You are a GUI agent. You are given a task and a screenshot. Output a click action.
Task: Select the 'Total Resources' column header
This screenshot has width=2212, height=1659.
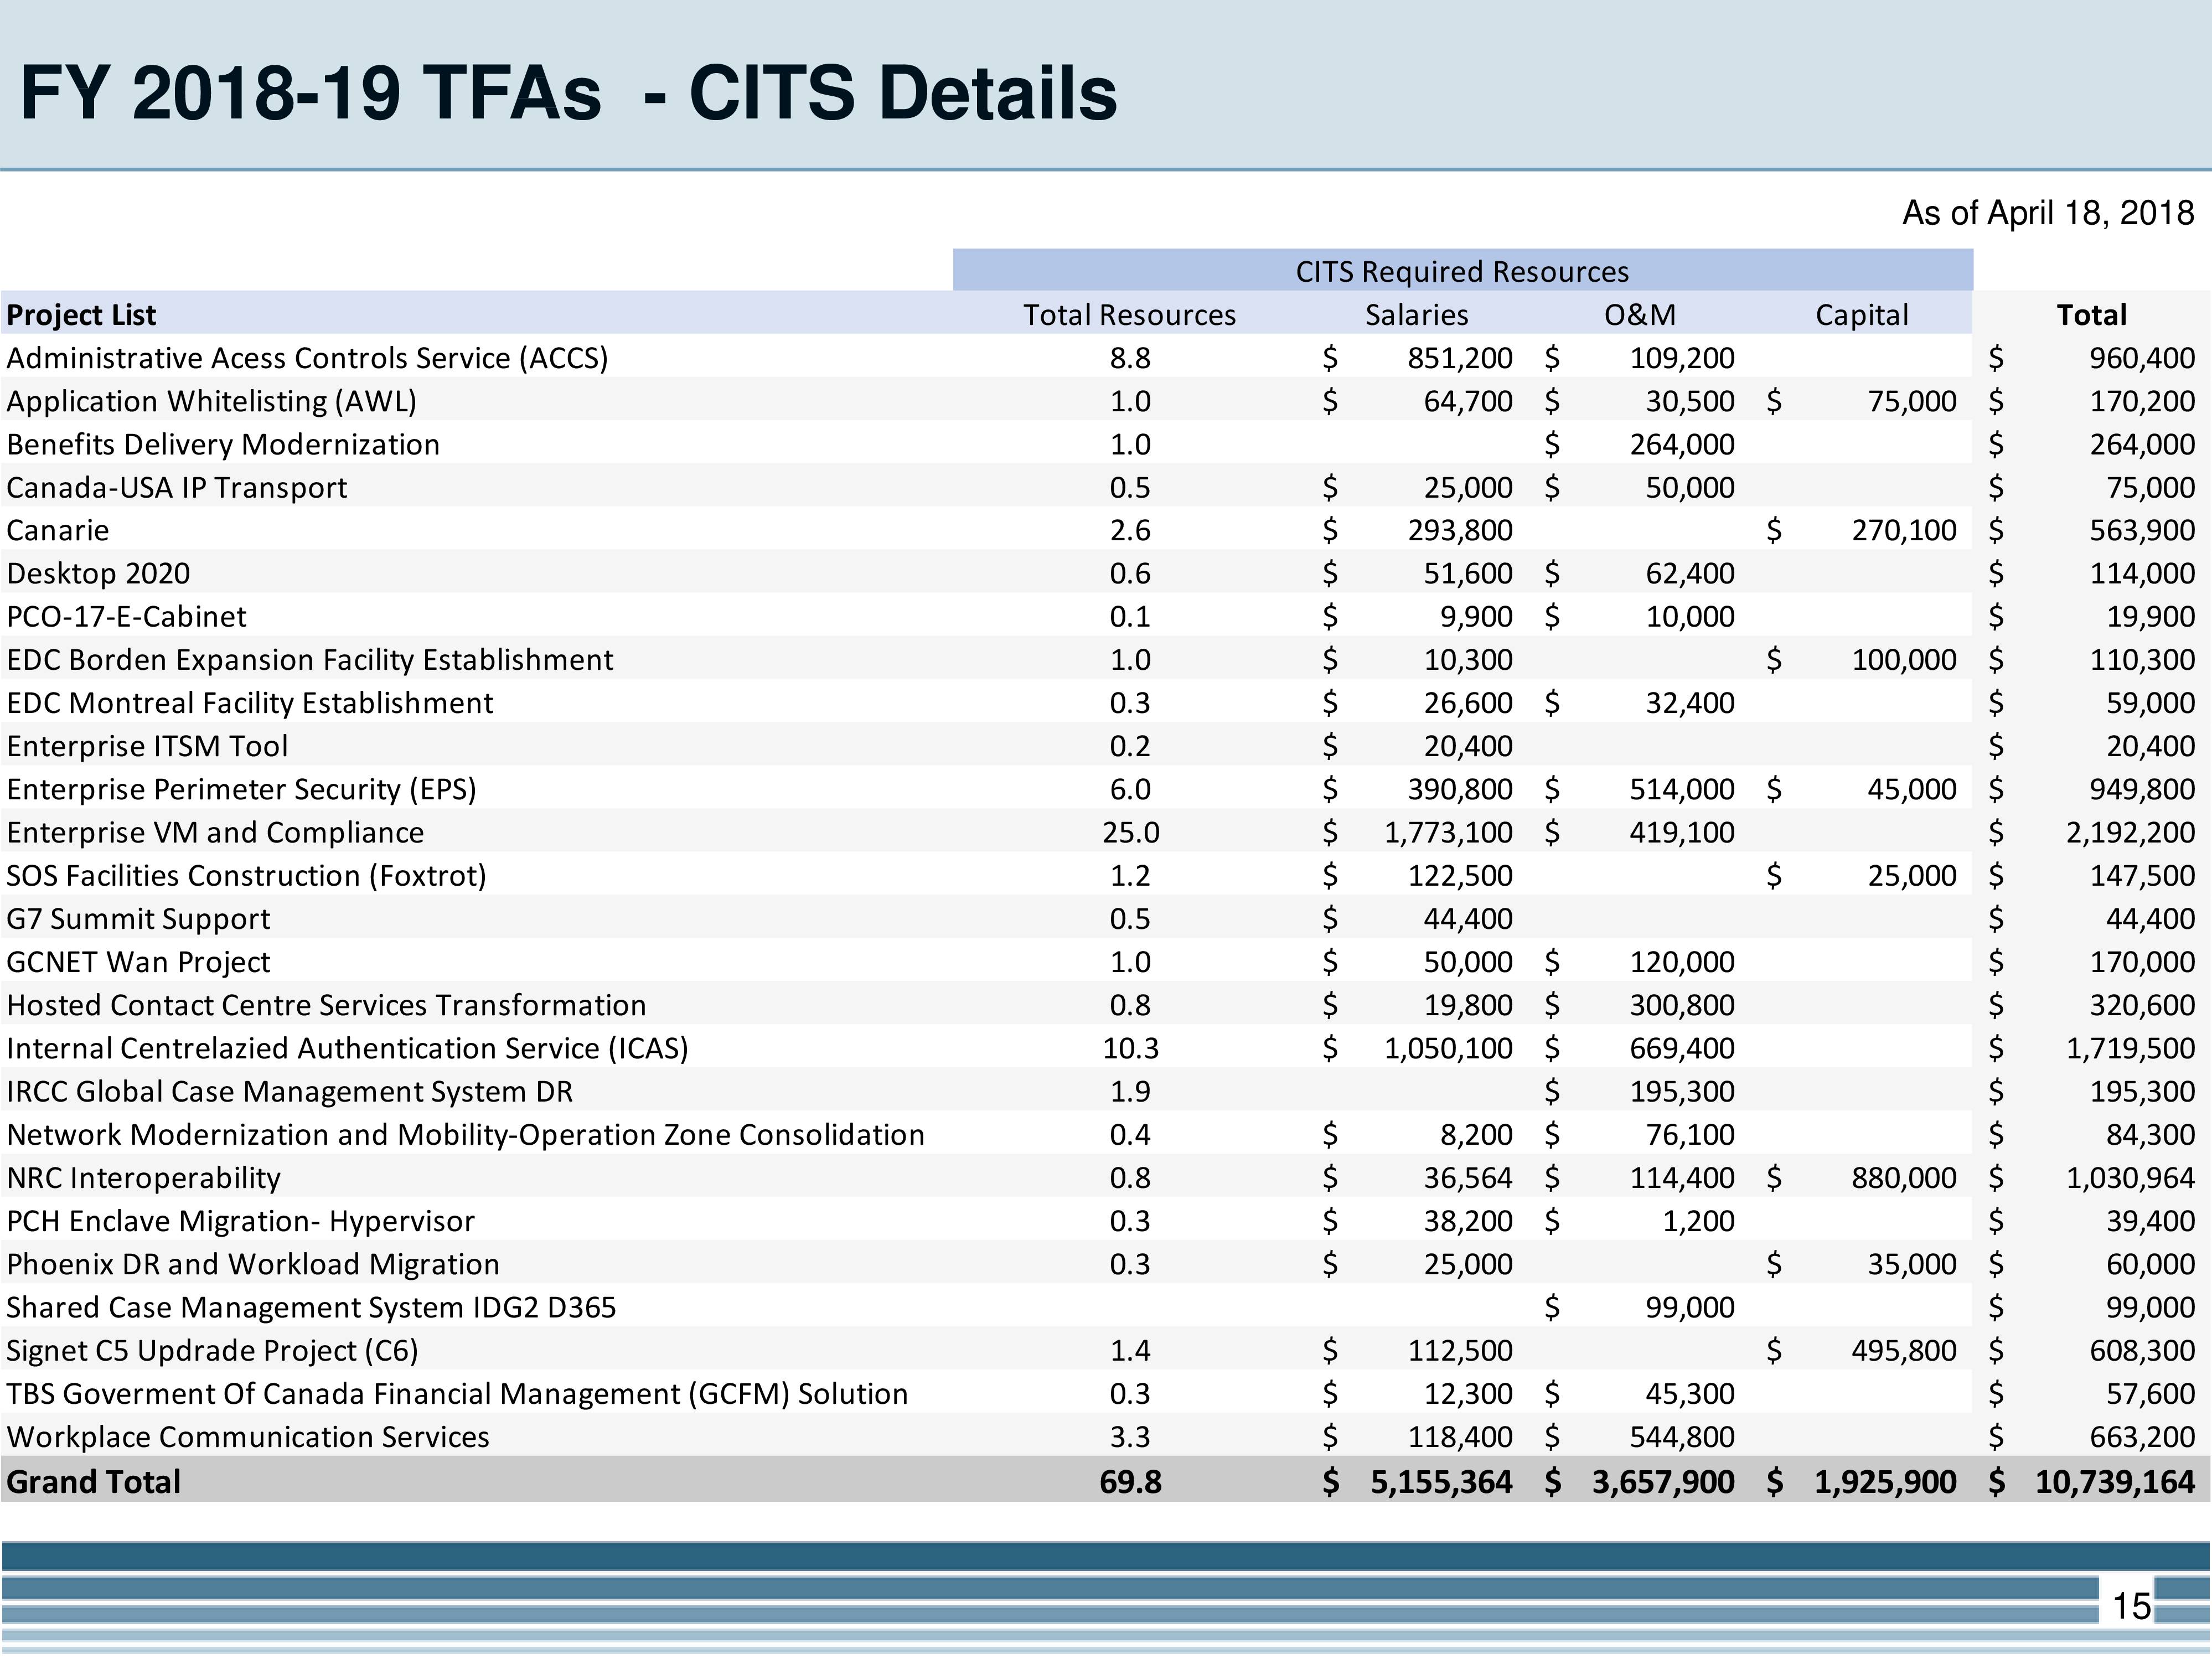[1129, 315]
